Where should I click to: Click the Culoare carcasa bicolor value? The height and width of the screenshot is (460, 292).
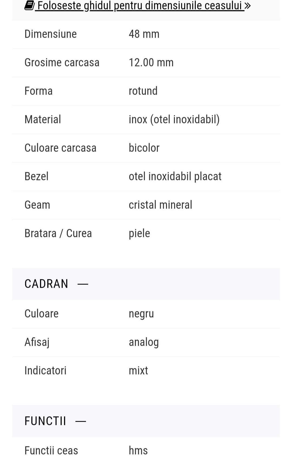click(x=144, y=148)
